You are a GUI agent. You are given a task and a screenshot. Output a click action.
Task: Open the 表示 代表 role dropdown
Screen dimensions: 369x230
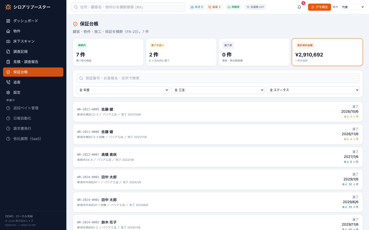pyautogui.click(x=352, y=7)
